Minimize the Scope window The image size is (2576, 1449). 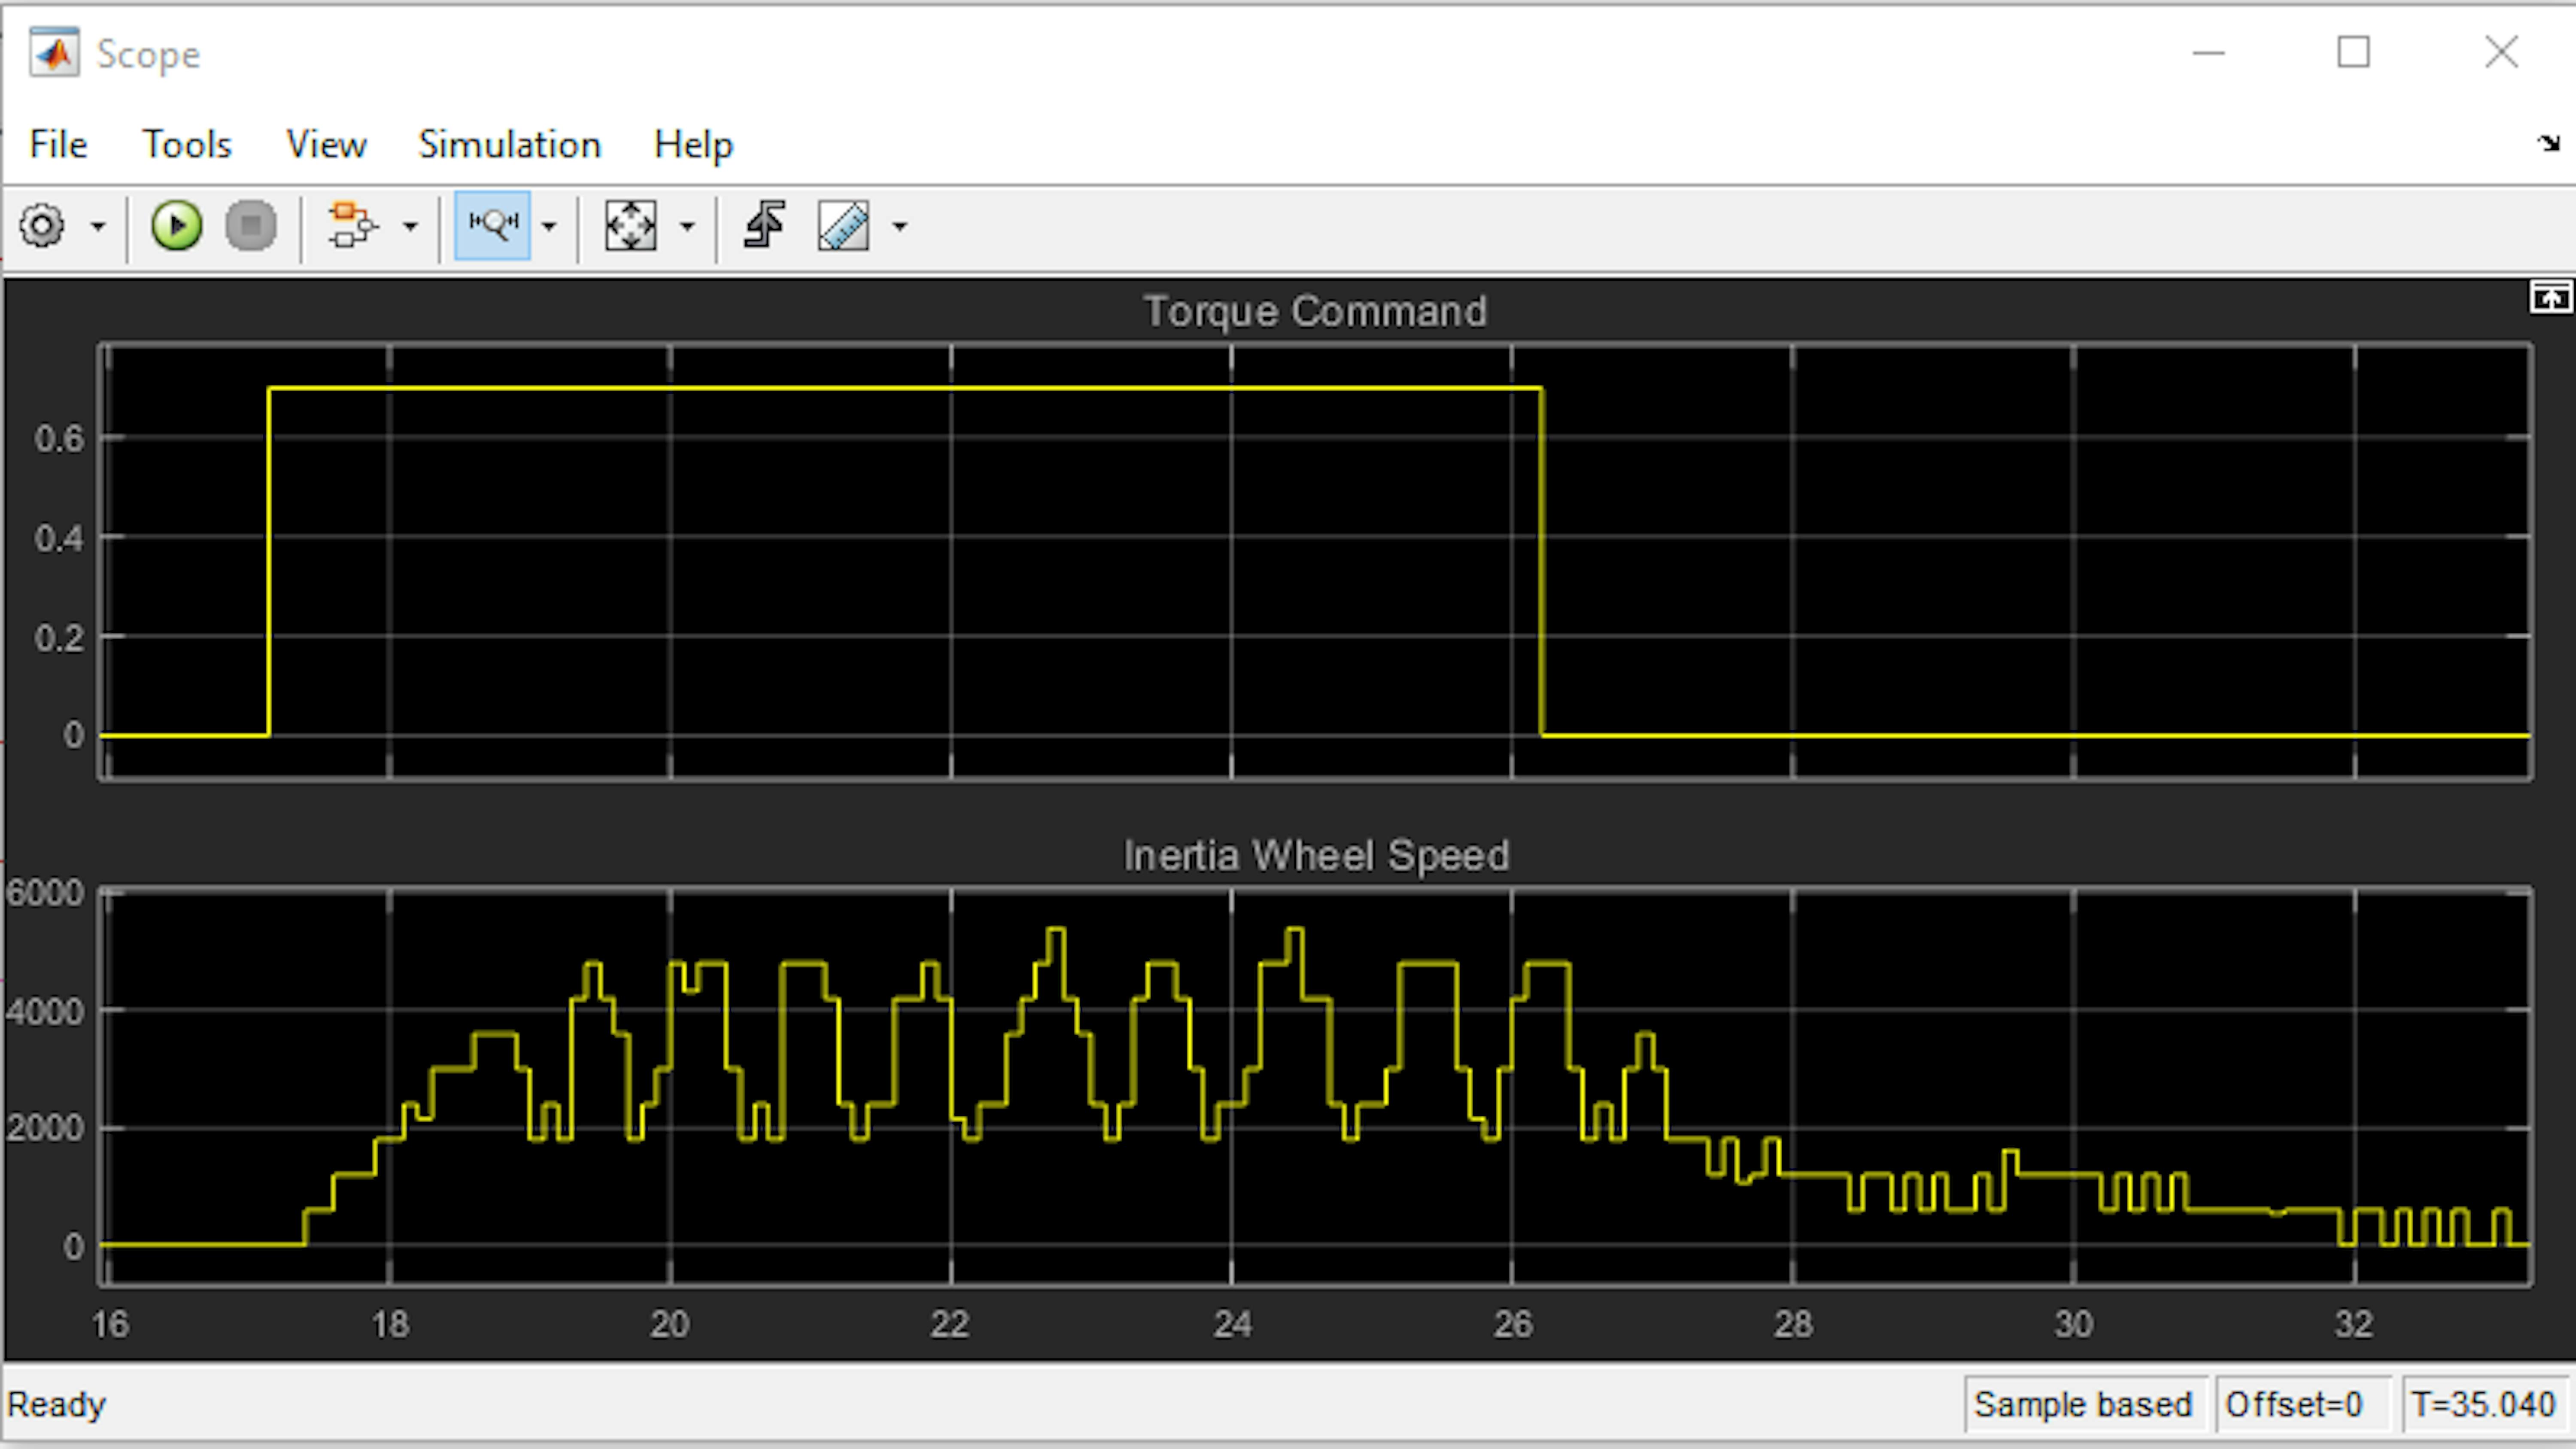[x=2208, y=52]
